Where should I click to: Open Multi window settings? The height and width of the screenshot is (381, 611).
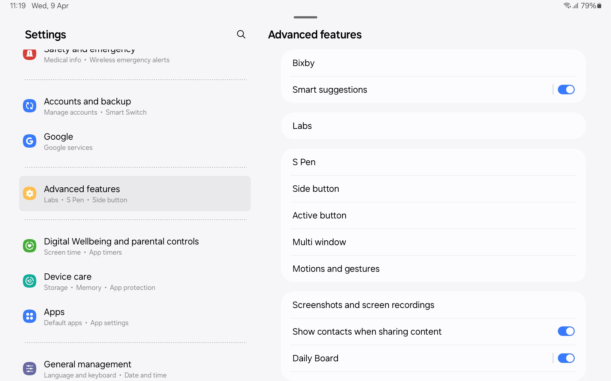pyautogui.click(x=433, y=242)
